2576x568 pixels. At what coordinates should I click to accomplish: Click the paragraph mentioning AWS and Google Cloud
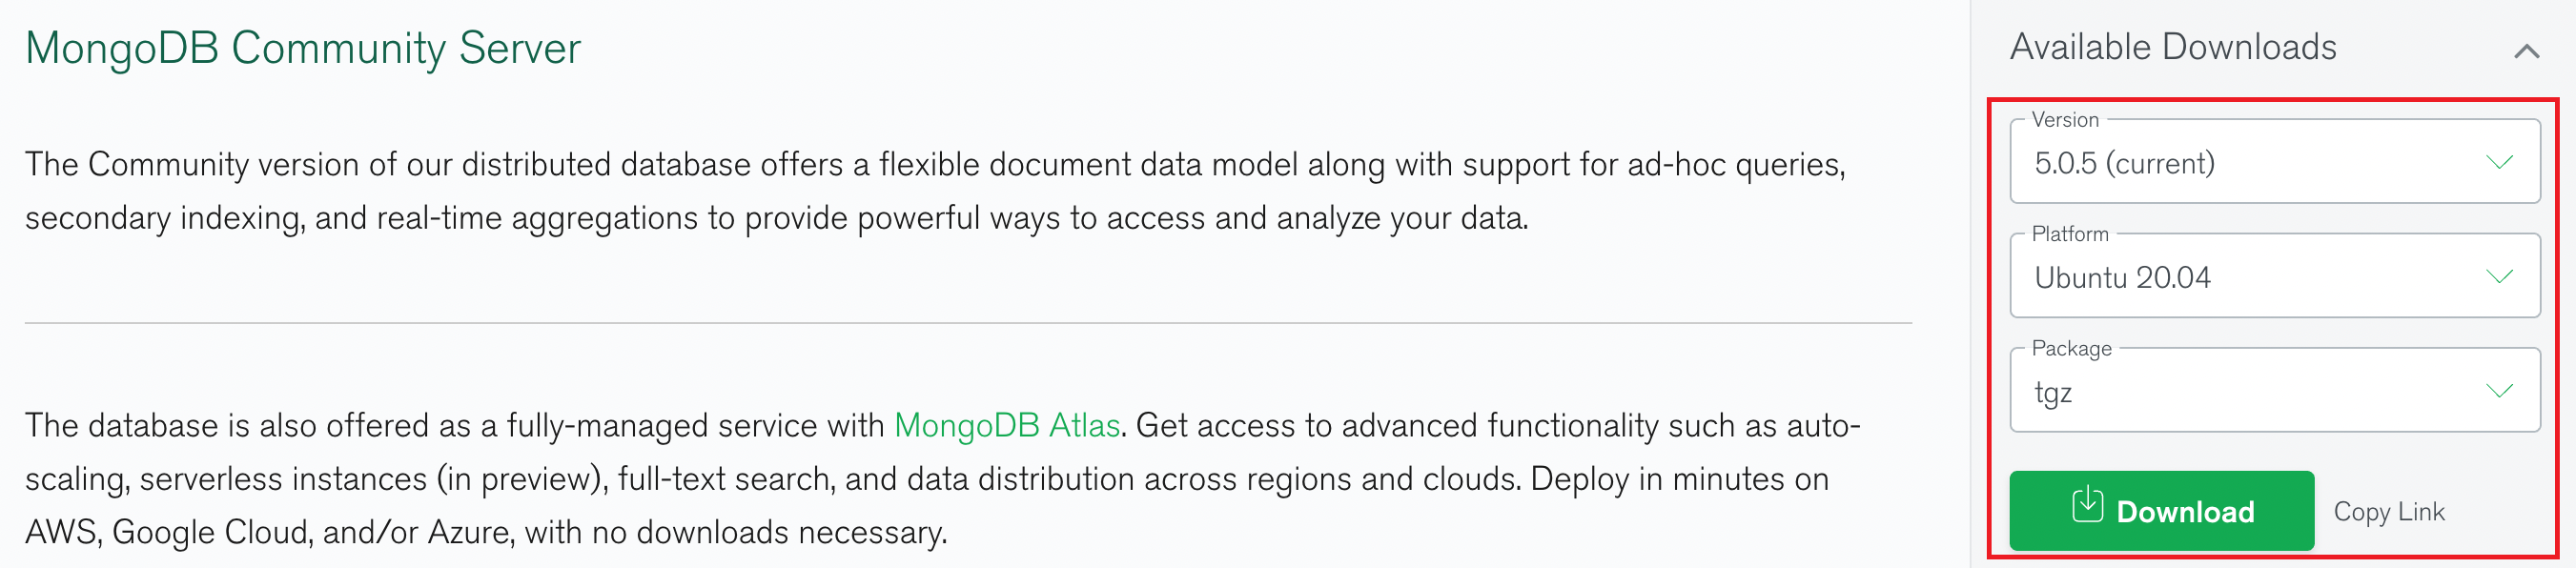[x=942, y=479]
